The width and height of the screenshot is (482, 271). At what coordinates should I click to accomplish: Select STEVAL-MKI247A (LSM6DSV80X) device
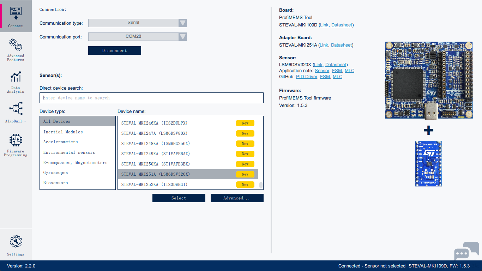click(154, 133)
